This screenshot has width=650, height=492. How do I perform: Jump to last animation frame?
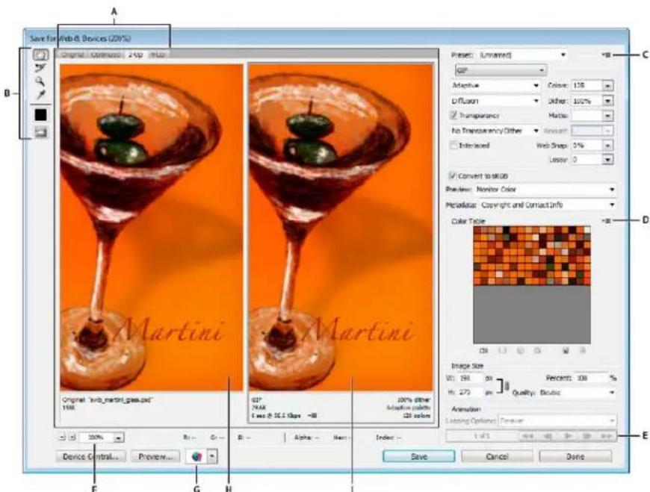(x=606, y=436)
